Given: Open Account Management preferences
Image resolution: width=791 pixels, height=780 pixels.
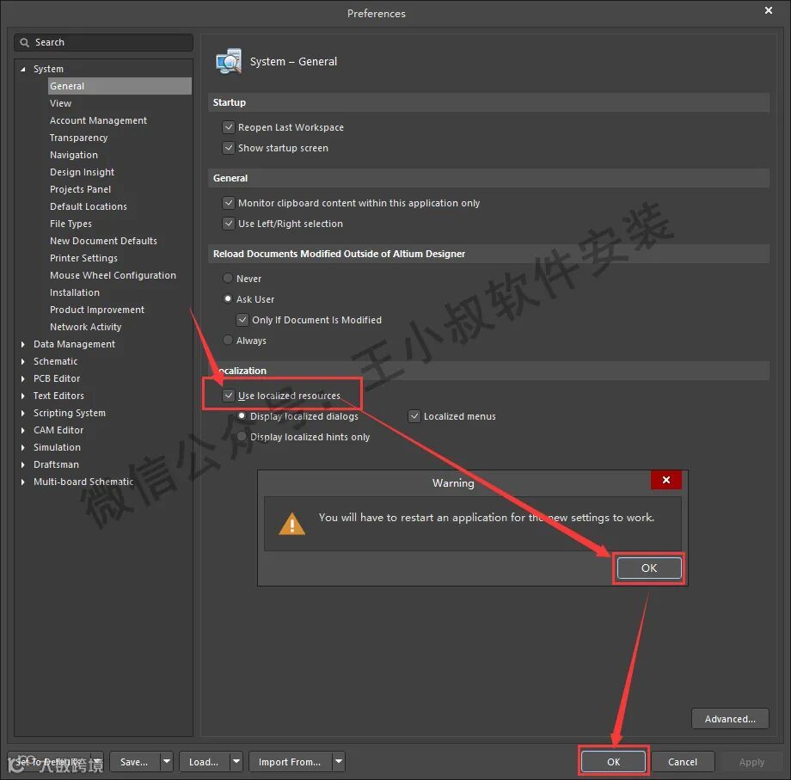Looking at the screenshot, I should 98,120.
